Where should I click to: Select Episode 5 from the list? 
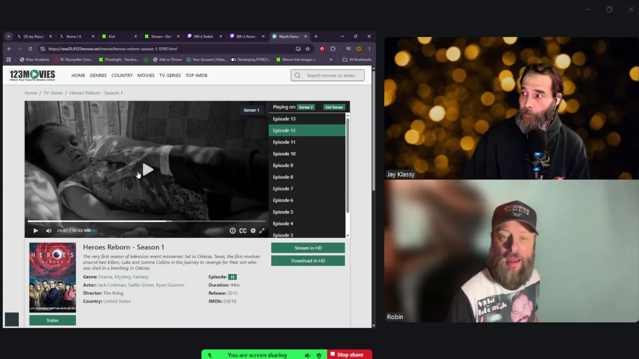(x=307, y=212)
